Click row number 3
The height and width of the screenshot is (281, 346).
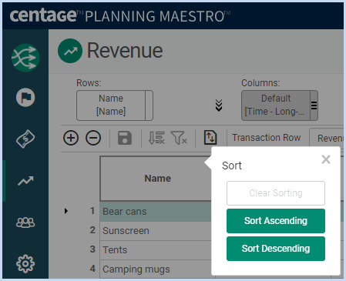point(92,249)
